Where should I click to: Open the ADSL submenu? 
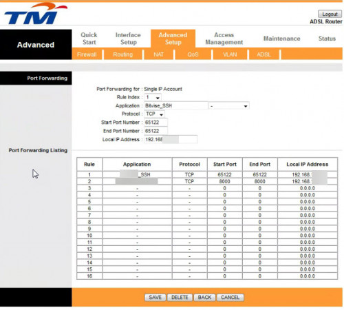click(264, 54)
